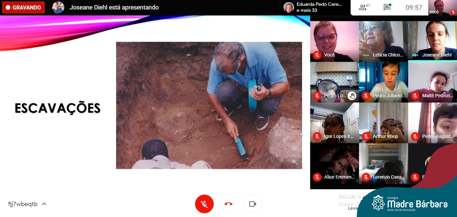Click muted mic icon on Igor Lopes tile
Screen dimensions: 457x217
coord(317,136)
